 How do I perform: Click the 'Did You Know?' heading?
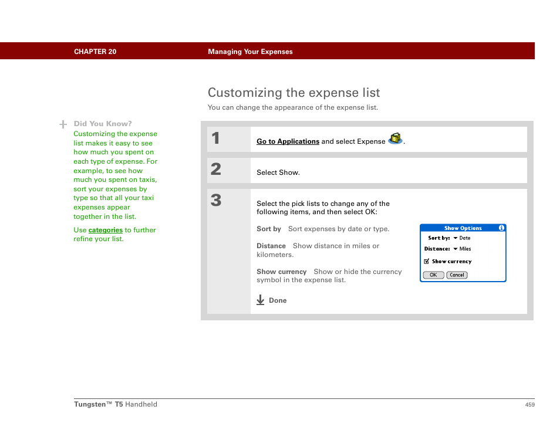click(103, 124)
